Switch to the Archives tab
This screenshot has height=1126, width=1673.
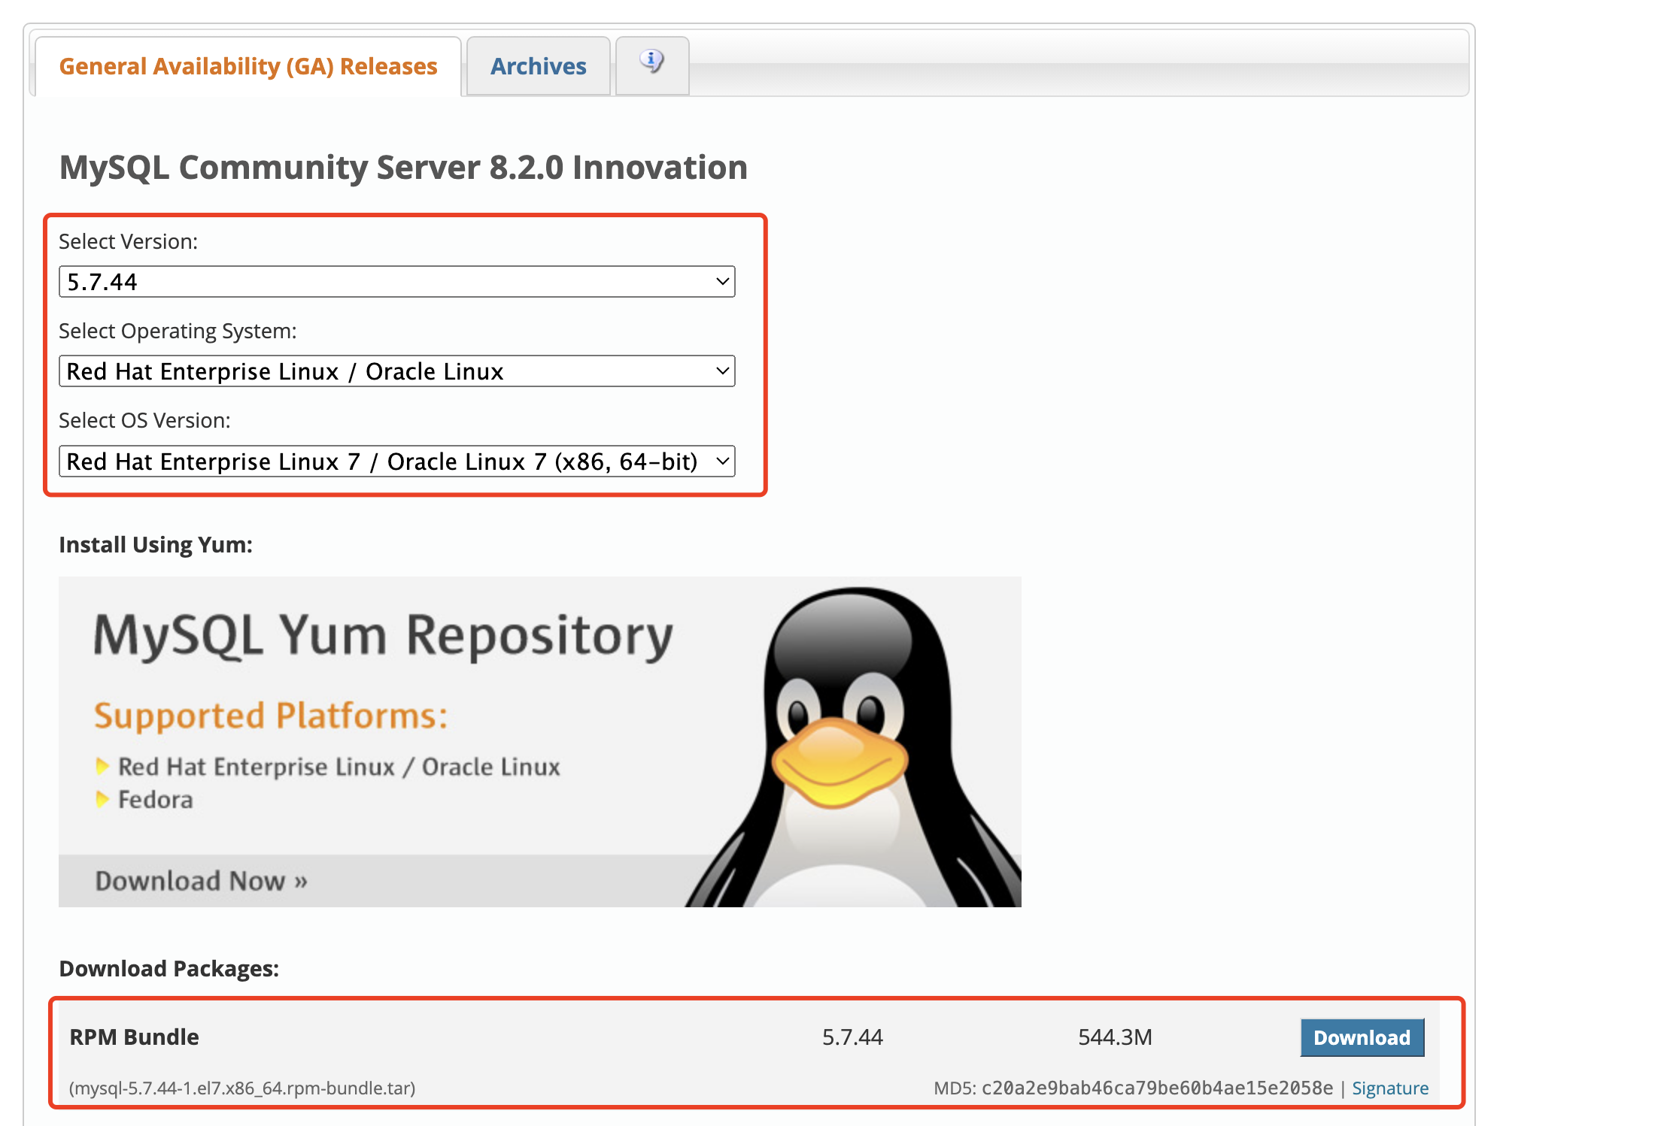click(539, 66)
